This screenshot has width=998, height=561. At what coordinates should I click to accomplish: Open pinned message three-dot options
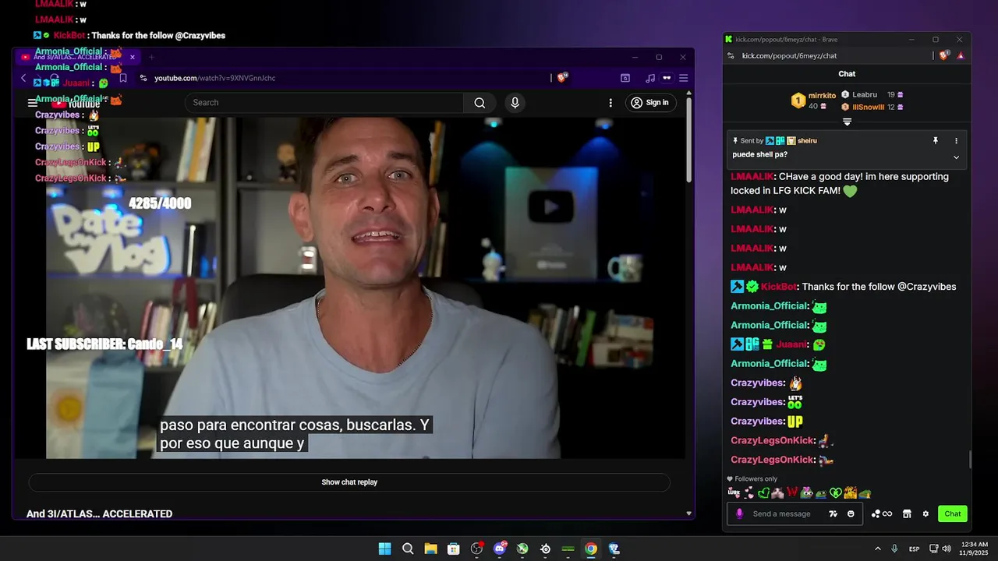point(957,141)
